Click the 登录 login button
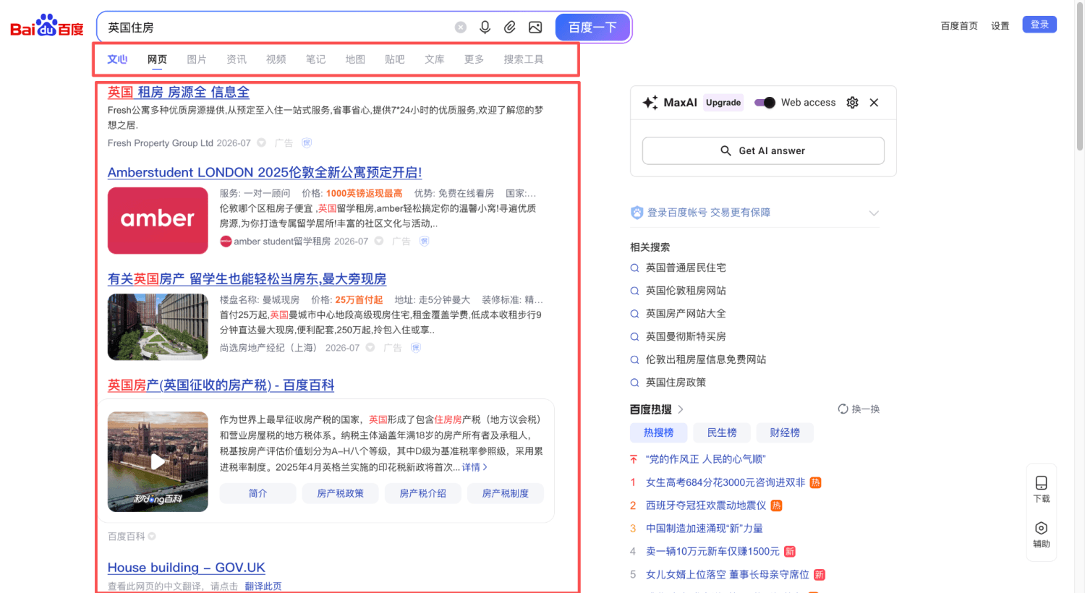Image resolution: width=1085 pixels, height=593 pixels. tap(1039, 25)
